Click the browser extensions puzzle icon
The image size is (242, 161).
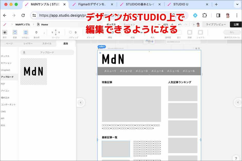pyautogui.click(x=204, y=15)
